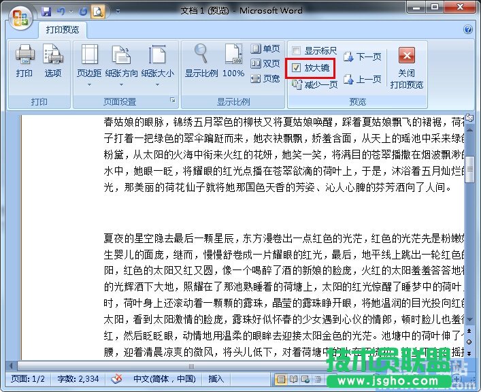Click the Print (打印) icon

[24, 61]
